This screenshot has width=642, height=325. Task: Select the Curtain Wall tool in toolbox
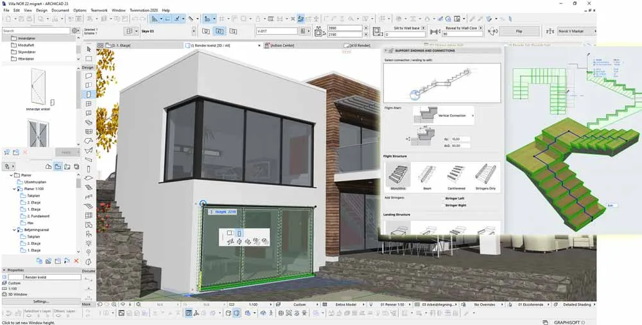[89, 132]
